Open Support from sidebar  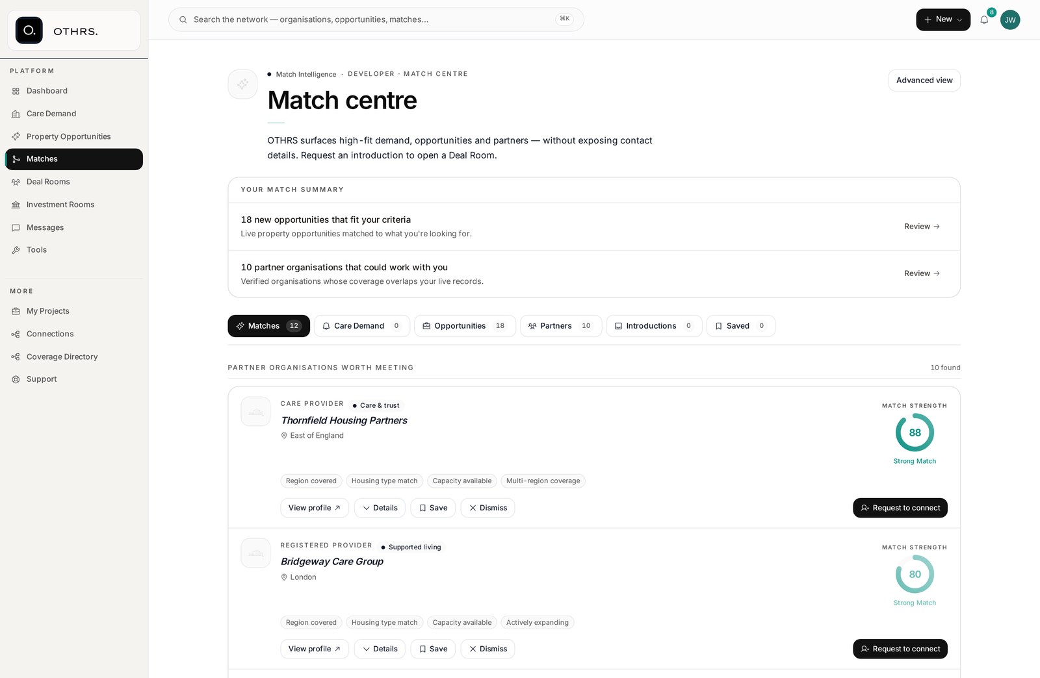(x=74, y=379)
